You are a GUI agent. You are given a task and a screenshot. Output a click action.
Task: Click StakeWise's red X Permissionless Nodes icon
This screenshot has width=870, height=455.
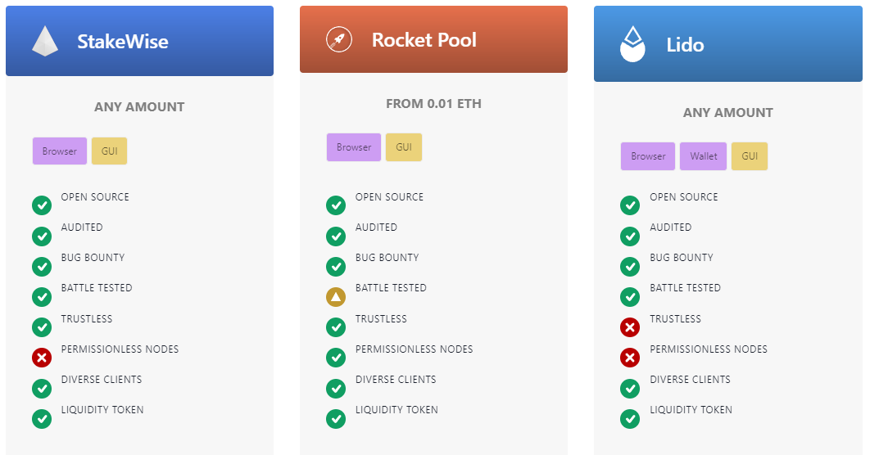coord(42,358)
